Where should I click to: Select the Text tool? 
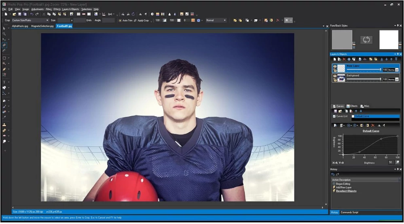4,82
